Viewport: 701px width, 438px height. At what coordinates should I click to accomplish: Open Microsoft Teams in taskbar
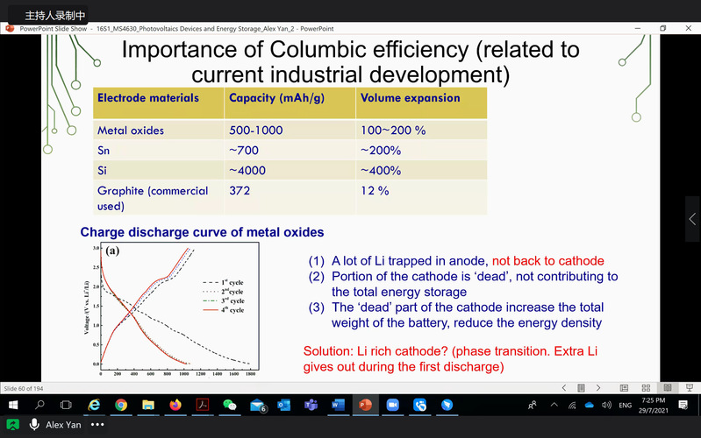pyautogui.click(x=310, y=405)
